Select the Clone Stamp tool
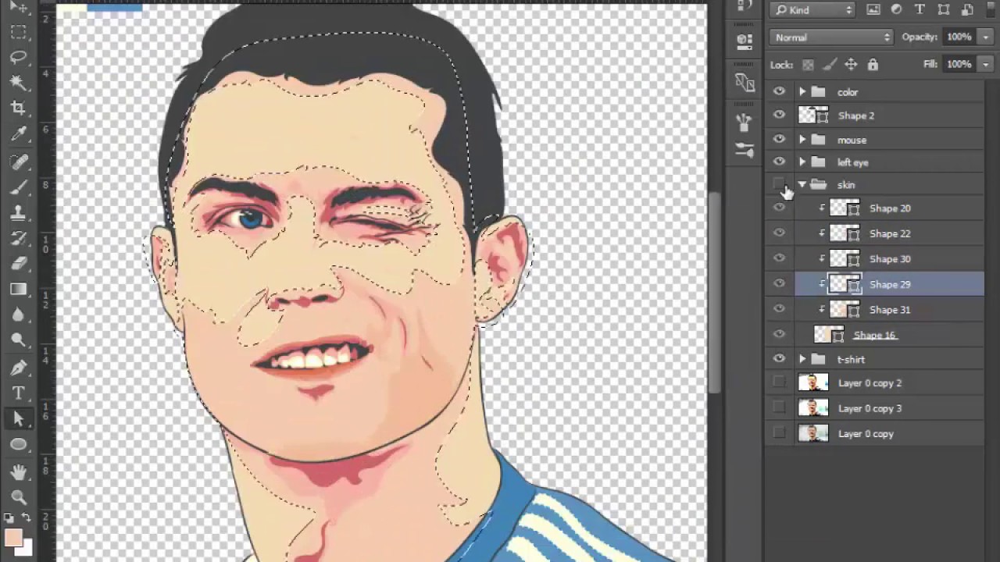 click(x=19, y=212)
